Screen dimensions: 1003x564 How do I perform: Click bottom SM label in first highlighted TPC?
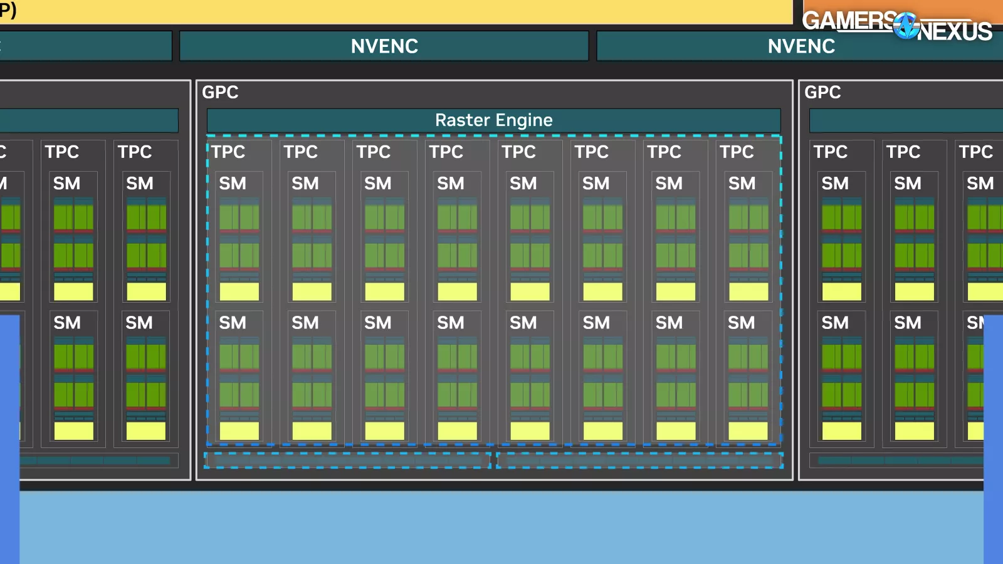(233, 323)
